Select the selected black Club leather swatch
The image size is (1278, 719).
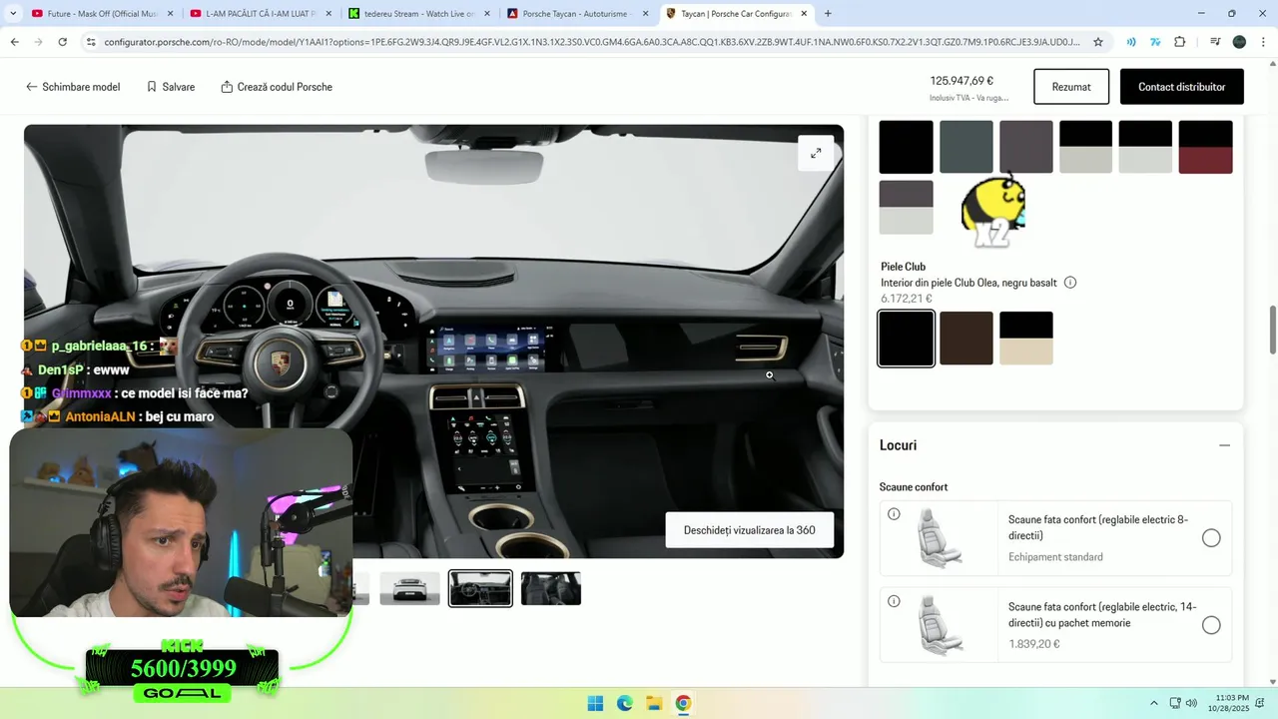(907, 339)
